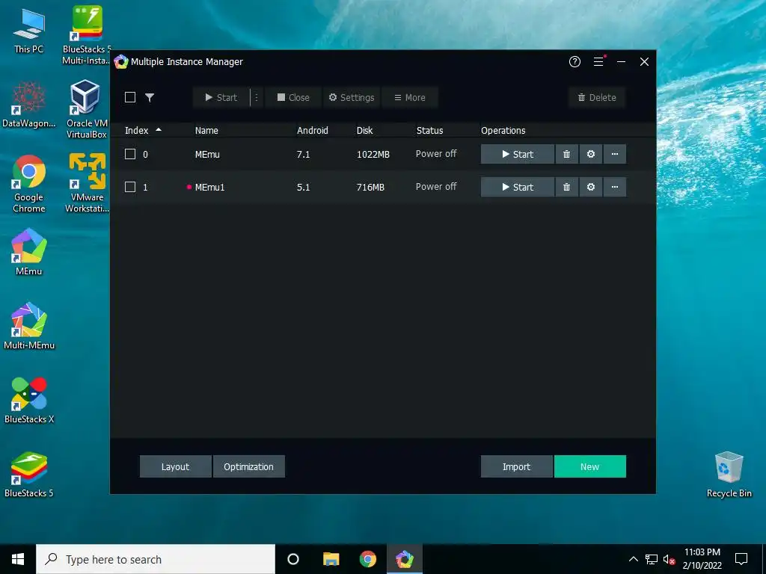Select BlueStacks X desktop shortcut

(29, 401)
